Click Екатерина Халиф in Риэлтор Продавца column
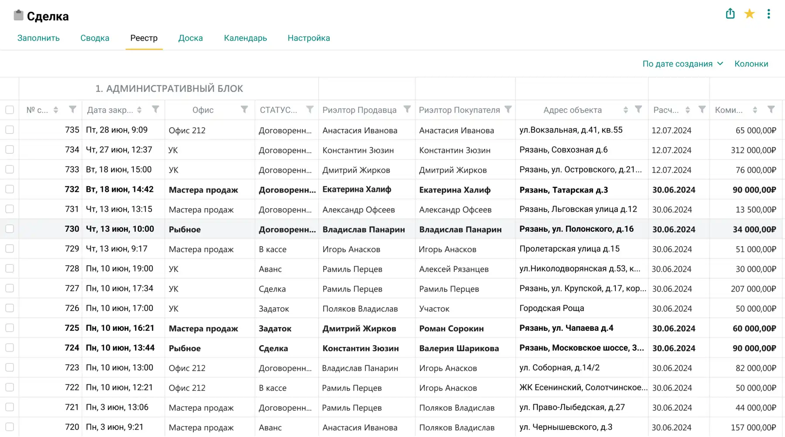 (x=356, y=189)
